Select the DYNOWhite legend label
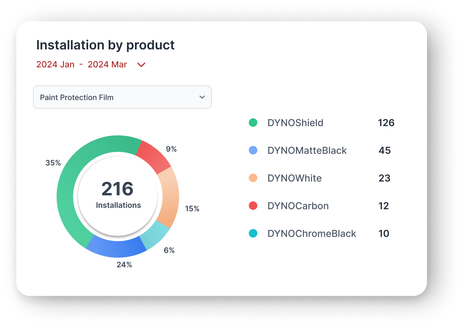Screen dimensions: 463x327 pos(294,178)
